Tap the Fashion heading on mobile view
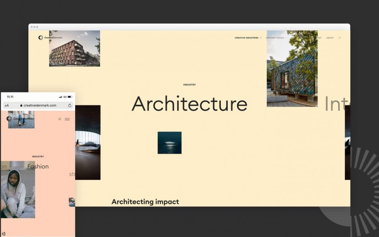The width and height of the screenshot is (379, 237). point(38,166)
